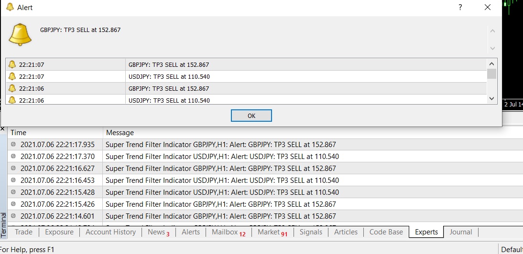Click the bell icon in the Alert title bar
523x254 pixels.
coord(10,7)
